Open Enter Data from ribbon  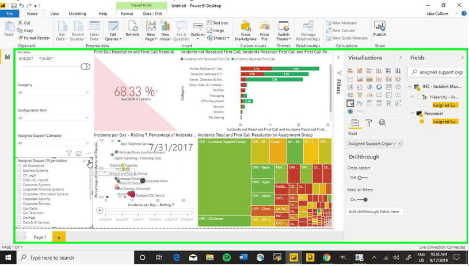click(94, 31)
